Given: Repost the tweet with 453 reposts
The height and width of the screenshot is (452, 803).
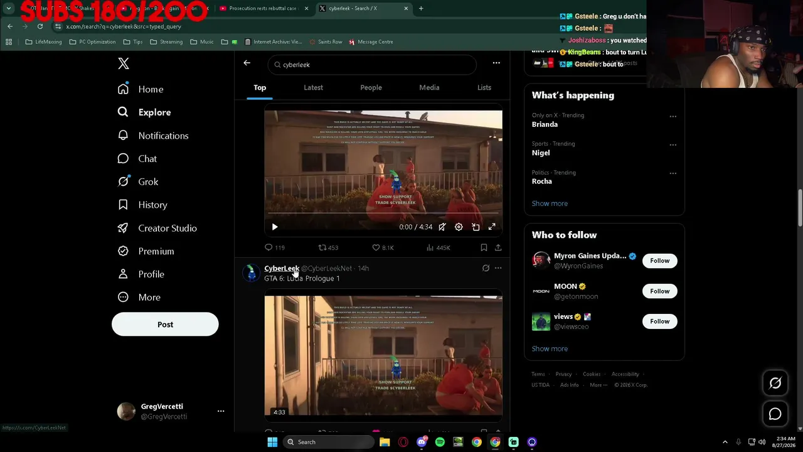Looking at the screenshot, I should [x=328, y=248].
